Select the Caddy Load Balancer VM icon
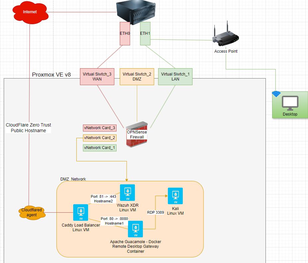 click(80, 212)
